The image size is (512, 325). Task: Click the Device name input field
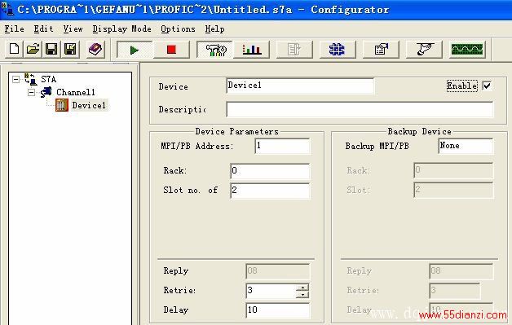coord(300,86)
